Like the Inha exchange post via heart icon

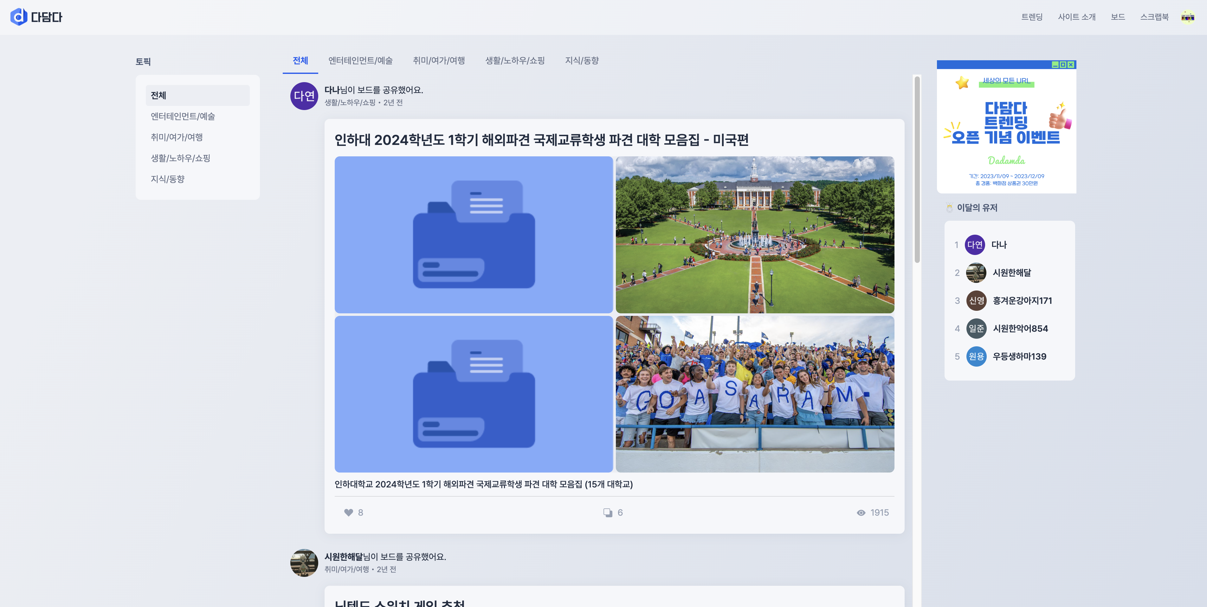(x=348, y=512)
